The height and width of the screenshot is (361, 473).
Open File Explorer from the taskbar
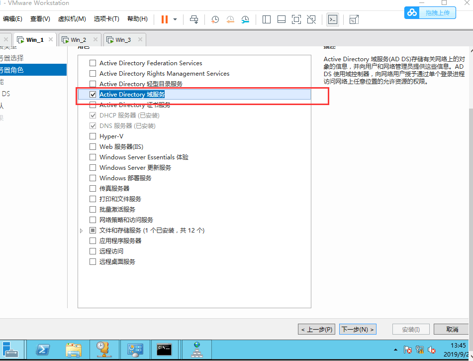74,350
